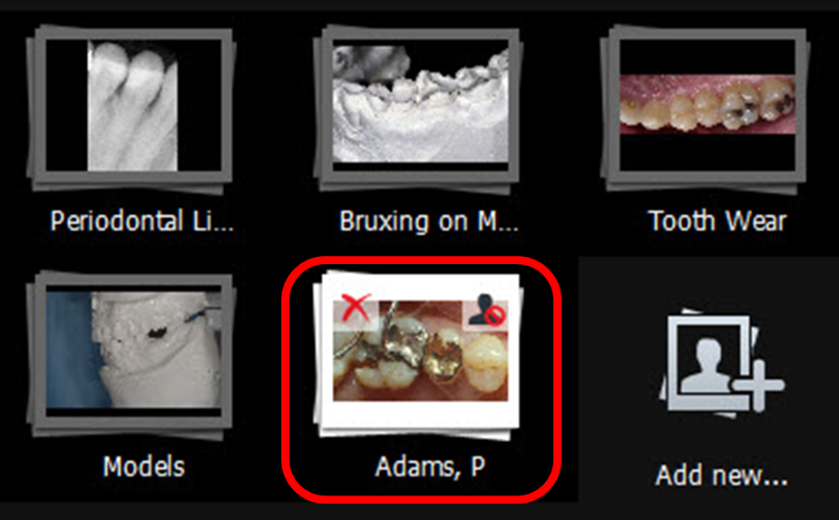Select the X-ray image in Periodontal album

(132, 106)
